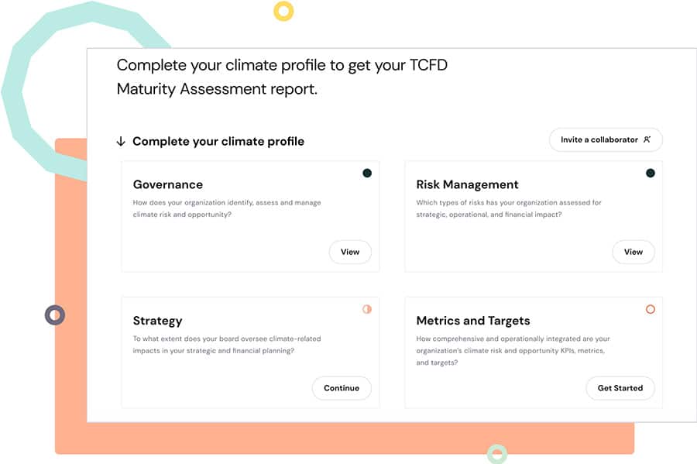This screenshot has width=697, height=464.
Task: Click the dark purple ring on left edge
Action: [55, 315]
